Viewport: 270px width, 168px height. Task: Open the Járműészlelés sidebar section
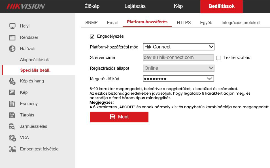[34, 126]
